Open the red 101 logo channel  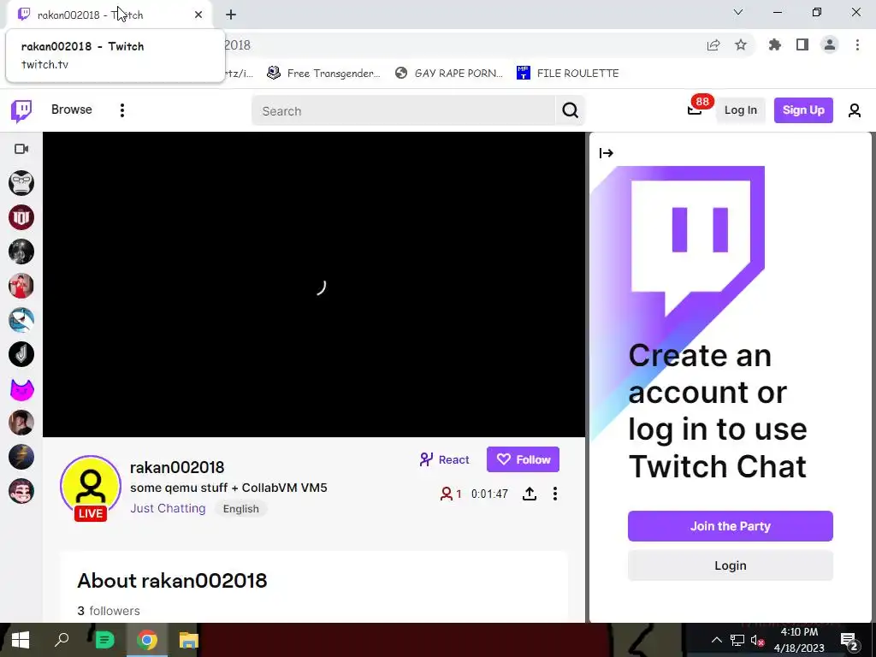(21, 217)
